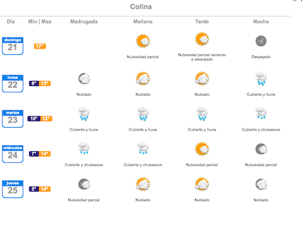Click lunes 22 night rain icon
Screen dimensions: 302x227
tap(261, 78)
